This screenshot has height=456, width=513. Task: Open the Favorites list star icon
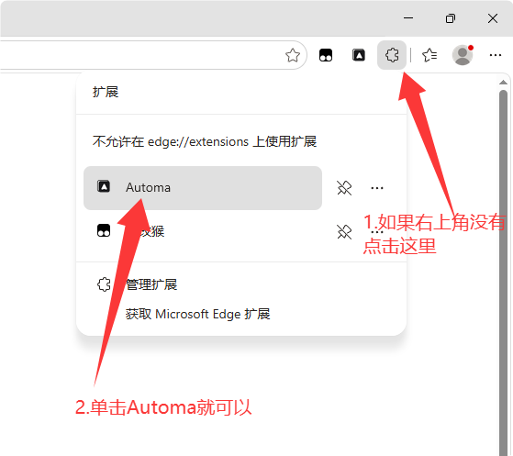(429, 55)
